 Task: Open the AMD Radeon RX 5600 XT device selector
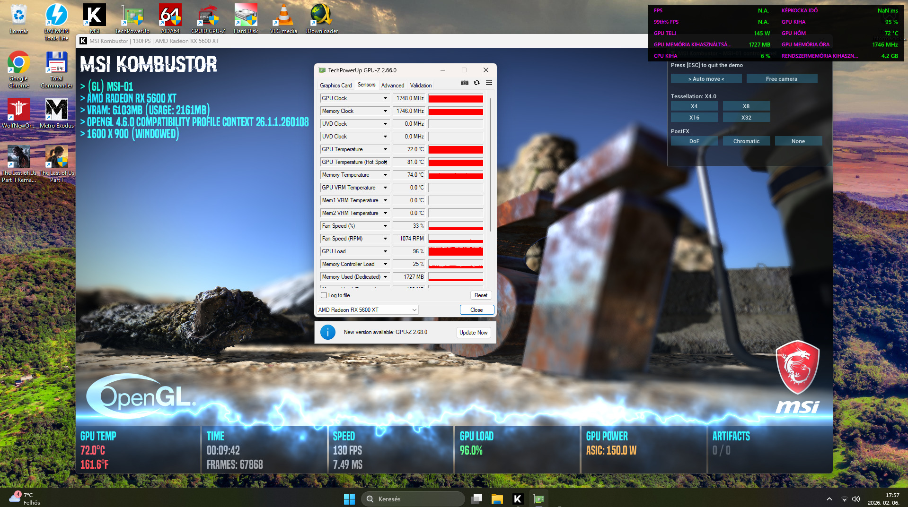[367, 310]
